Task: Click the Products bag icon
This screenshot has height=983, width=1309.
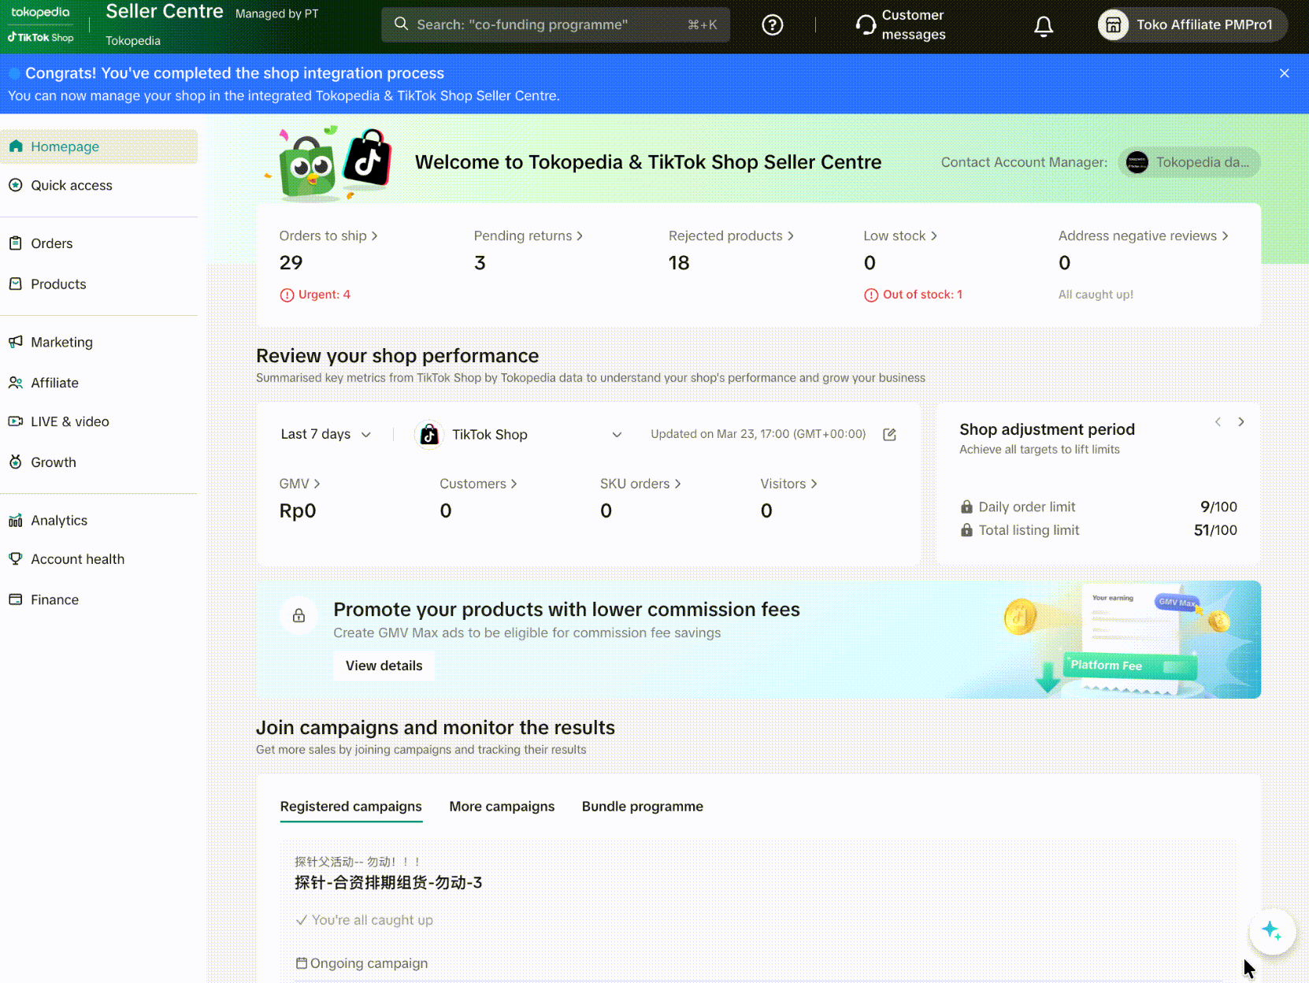Action: coord(16,284)
